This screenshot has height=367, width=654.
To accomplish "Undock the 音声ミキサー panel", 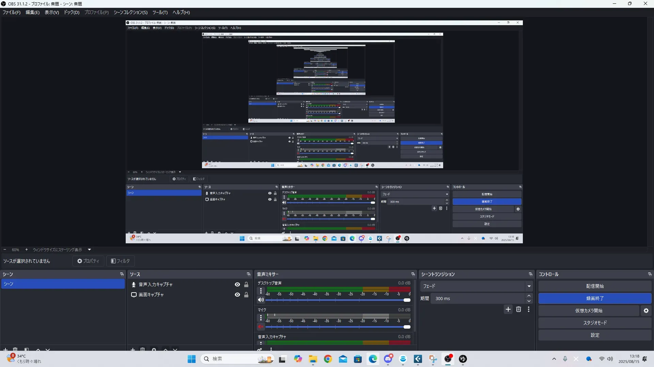I will tap(413, 274).
